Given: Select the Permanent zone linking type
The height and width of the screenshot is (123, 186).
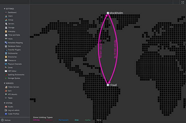Looking at the screenshot, I should (x=64, y=120).
